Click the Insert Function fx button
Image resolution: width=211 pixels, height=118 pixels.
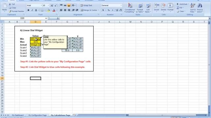[58, 18]
